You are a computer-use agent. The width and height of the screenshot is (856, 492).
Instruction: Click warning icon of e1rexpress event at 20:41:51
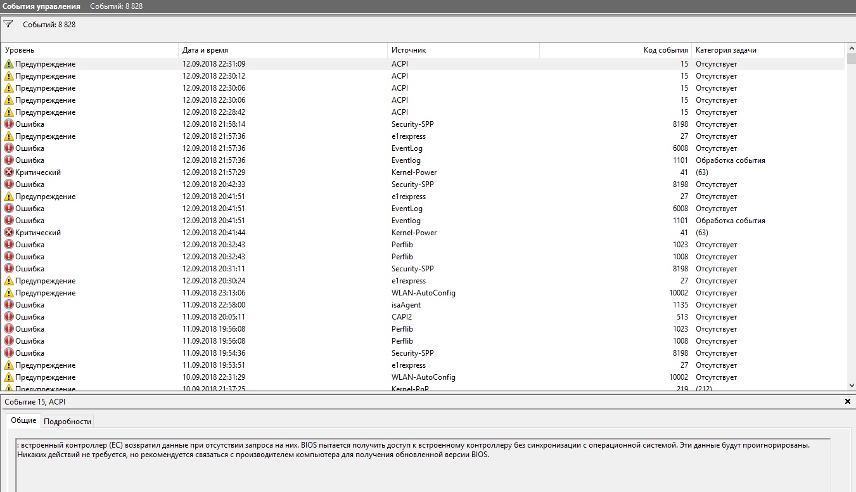pyautogui.click(x=9, y=197)
